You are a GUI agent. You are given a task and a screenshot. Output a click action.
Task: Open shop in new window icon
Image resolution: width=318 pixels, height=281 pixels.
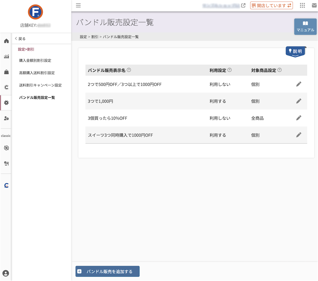point(243,6)
